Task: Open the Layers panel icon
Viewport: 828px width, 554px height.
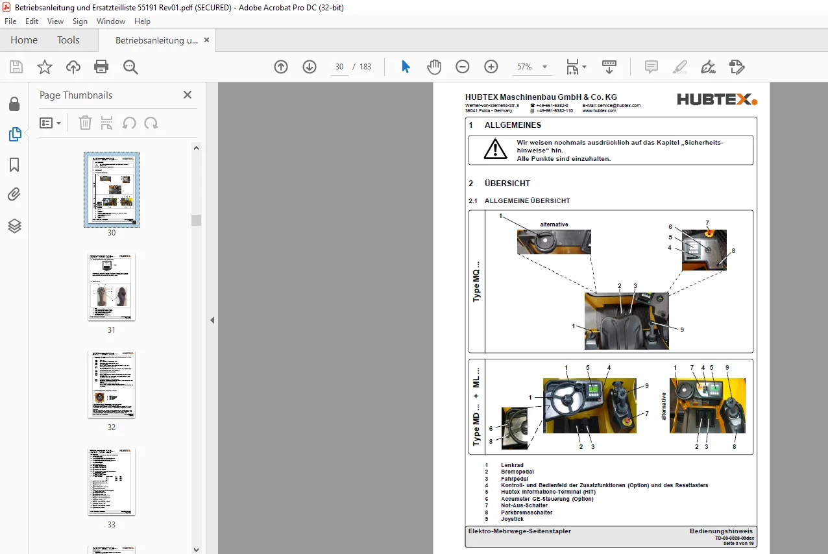Action: point(14,226)
